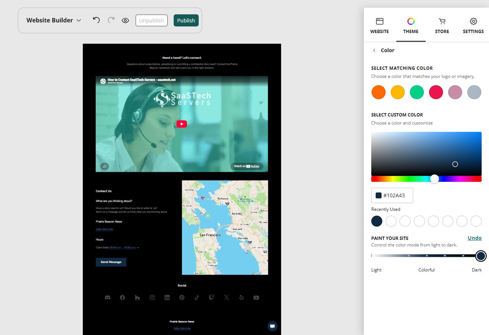Click the hue slider handle
This screenshot has height=335, width=489.
click(x=435, y=179)
